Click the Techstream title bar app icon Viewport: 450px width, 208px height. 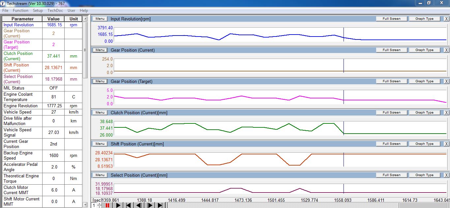tap(3, 3)
